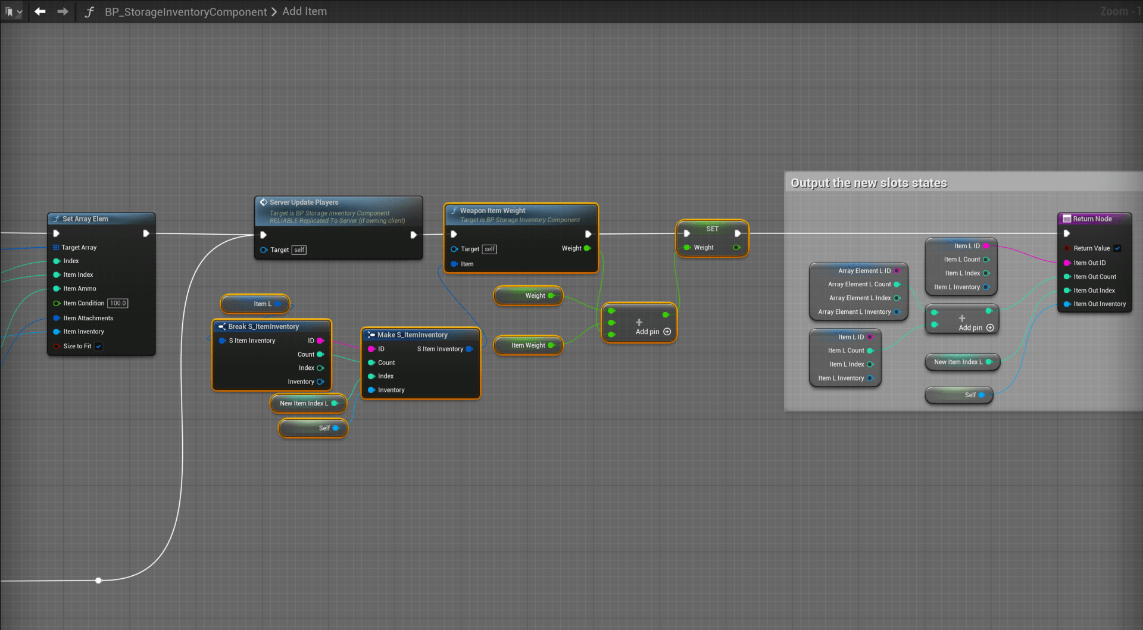
Task: Click the function icon beside the breadcrumb
Action: pos(89,11)
